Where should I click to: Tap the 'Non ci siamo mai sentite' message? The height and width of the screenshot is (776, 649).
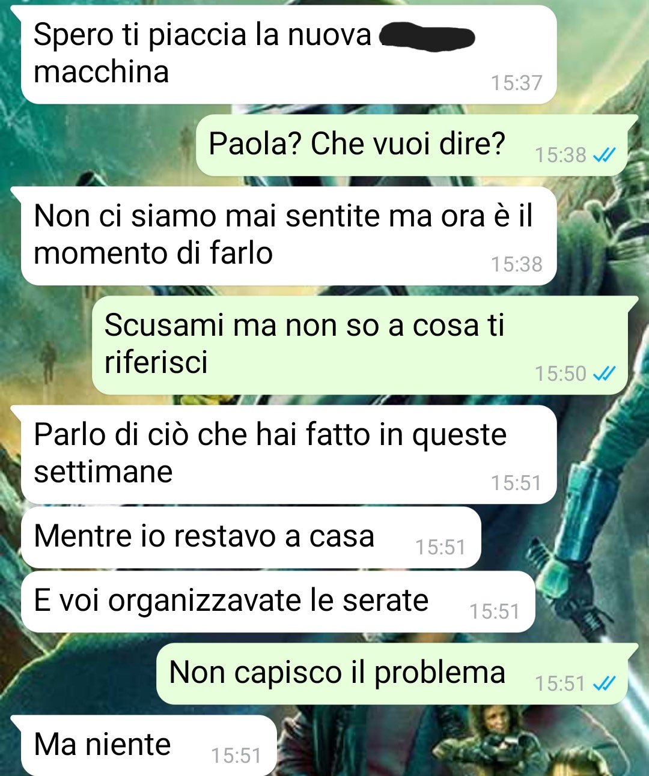(x=288, y=236)
